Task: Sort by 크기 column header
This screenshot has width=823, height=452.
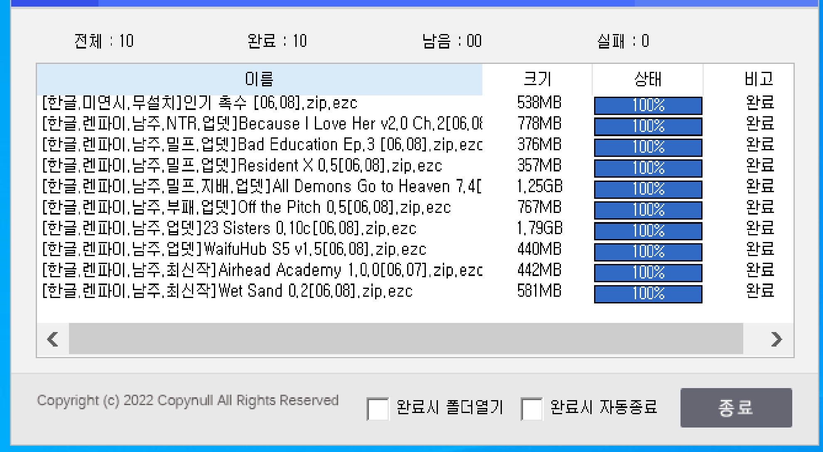Action: (537, 79)
